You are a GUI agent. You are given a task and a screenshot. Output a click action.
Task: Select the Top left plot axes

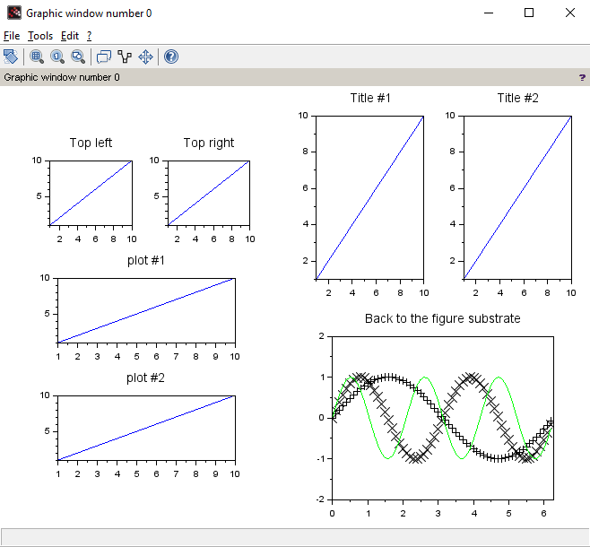[91, 193]
